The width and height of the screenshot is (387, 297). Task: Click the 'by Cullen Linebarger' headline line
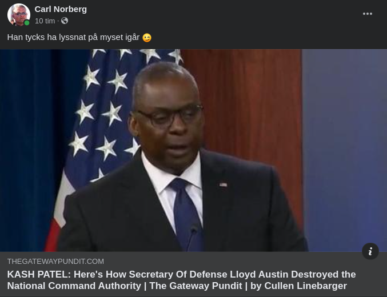[298, 286]
